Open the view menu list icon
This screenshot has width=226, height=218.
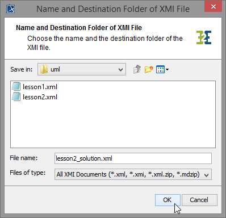coord(160,69)
